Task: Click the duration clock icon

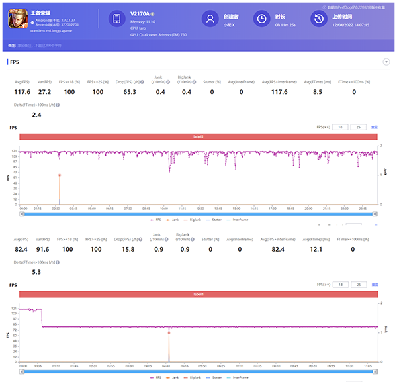Action: pos(261,19)
